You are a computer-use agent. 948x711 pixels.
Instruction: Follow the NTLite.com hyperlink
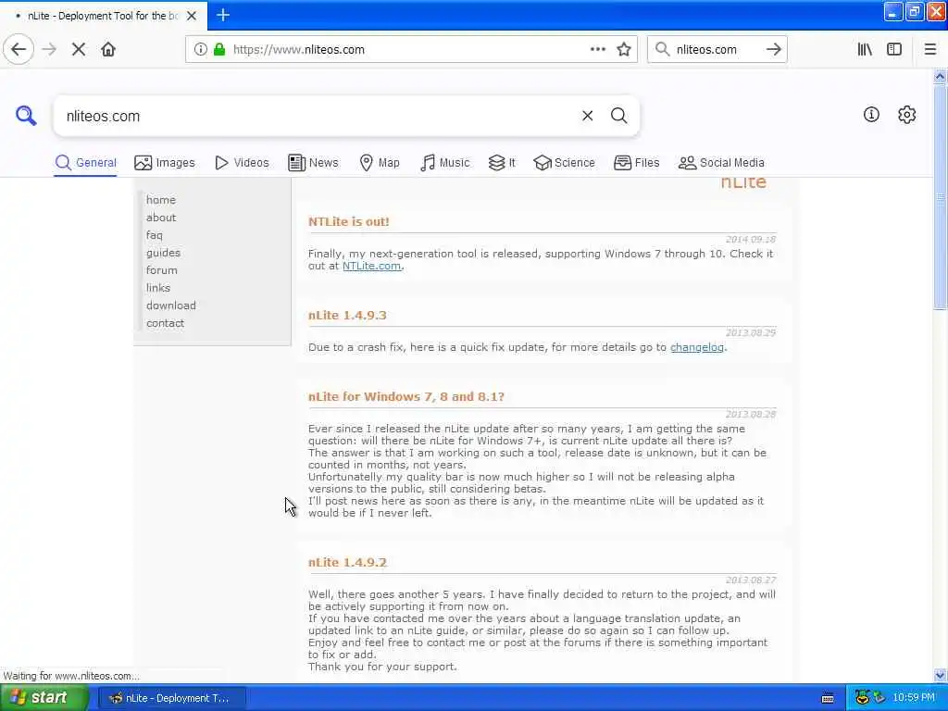[371, 266]
